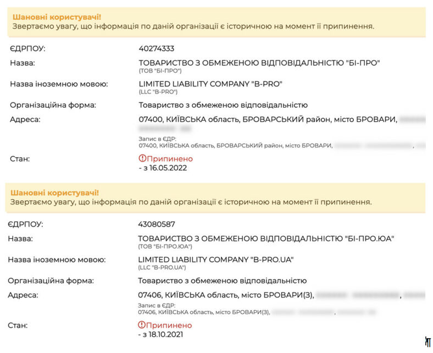The image size is (433, 353).
Task: Select the ЄДРПОУ code 43080587
Action: click(x=156, y=224)
